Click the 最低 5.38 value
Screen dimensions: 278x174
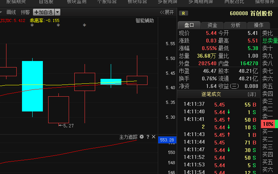pos(253,48)
